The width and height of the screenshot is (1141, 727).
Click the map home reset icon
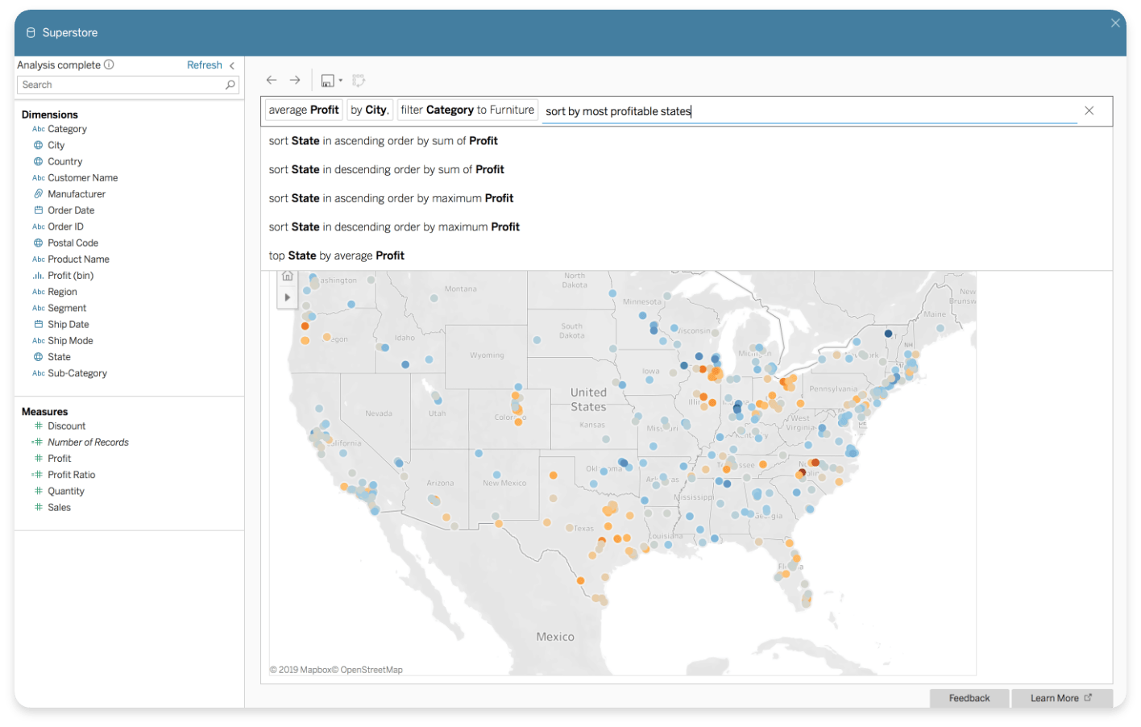pos(288,276)
